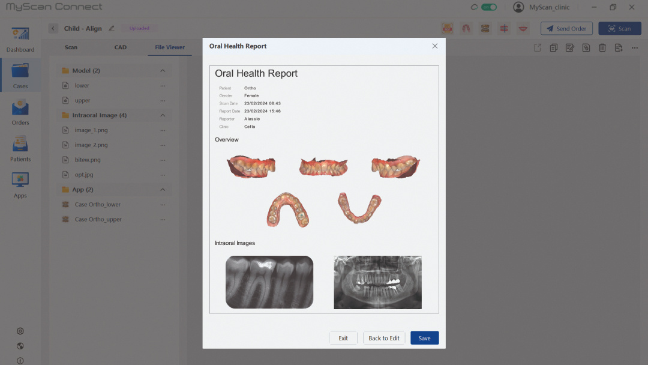
Task: Collapse the Model (2) folder
Action: pos(162,70)
